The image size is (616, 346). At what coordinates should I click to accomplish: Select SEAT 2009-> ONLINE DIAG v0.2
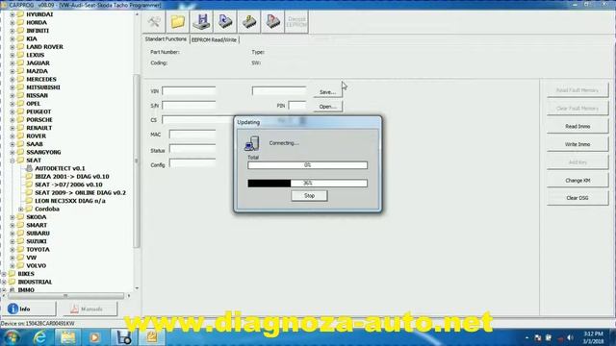pyautogui.click(x=80, y=193)
